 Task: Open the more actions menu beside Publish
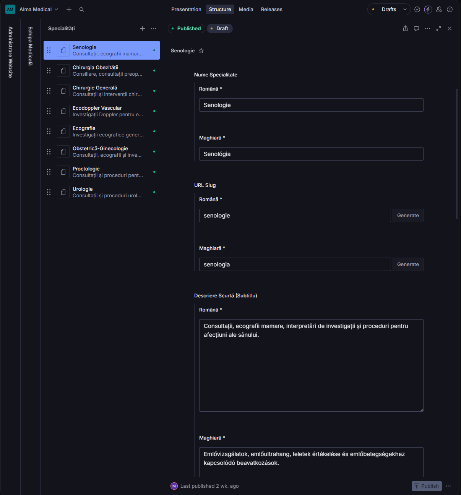[x=448, y=486]
